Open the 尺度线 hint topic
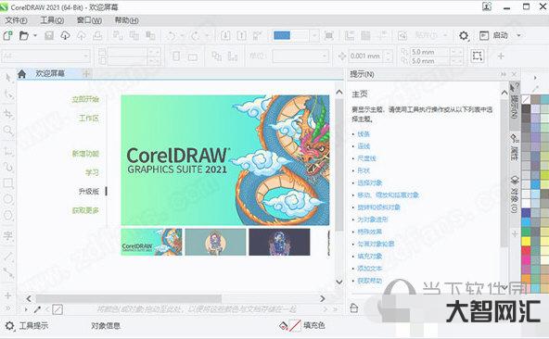Screen dimensions: 549x339 366,158
